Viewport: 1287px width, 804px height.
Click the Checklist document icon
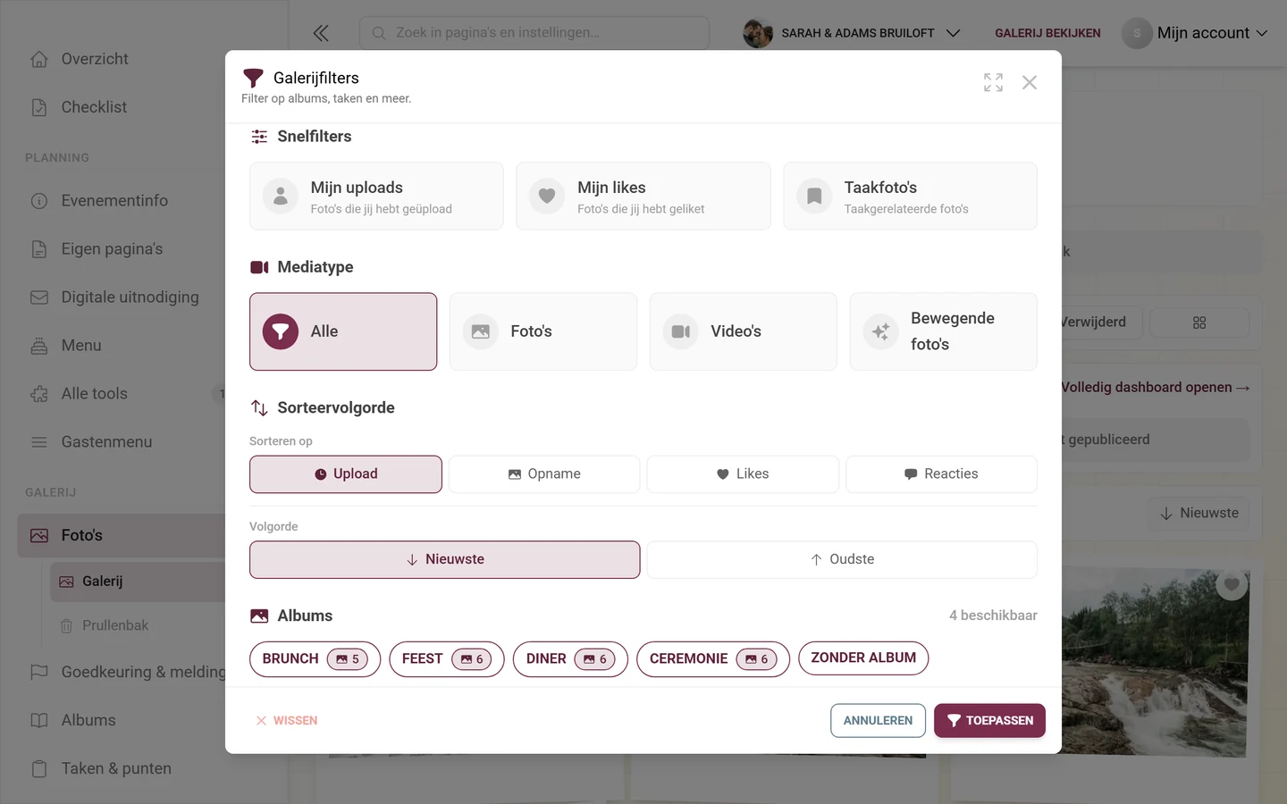click(x=39, y=107)
